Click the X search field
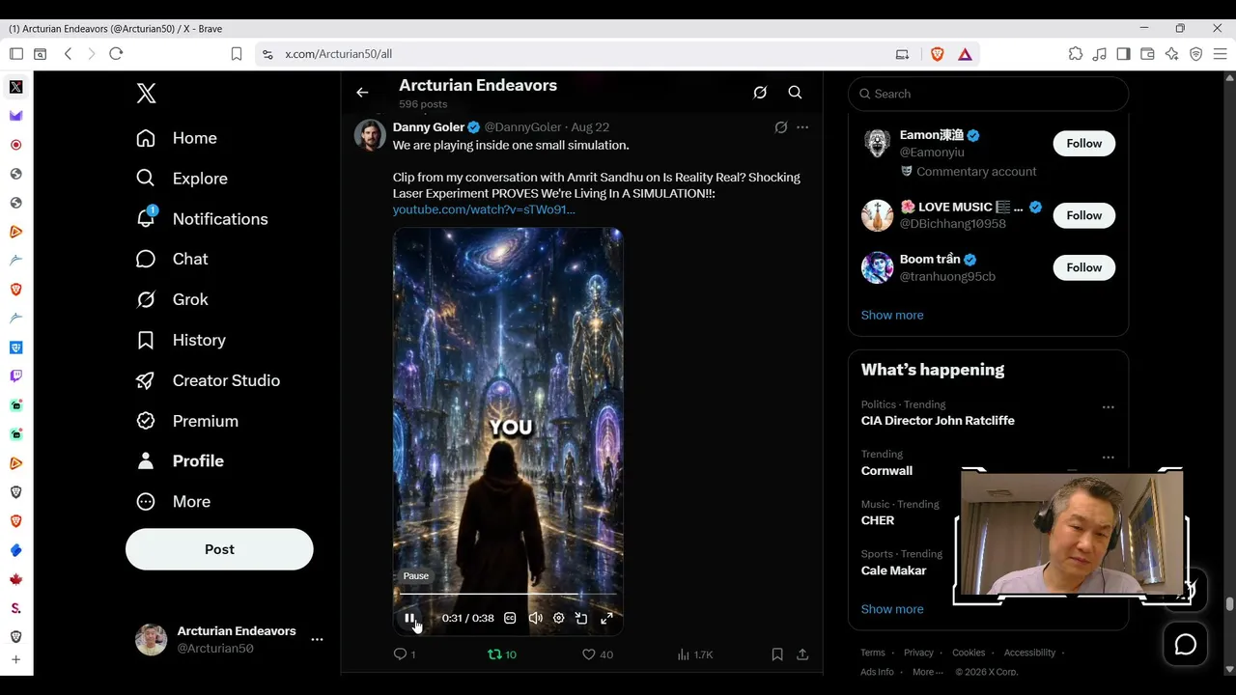The image size is (1236, 695). (x=988, y=94)
